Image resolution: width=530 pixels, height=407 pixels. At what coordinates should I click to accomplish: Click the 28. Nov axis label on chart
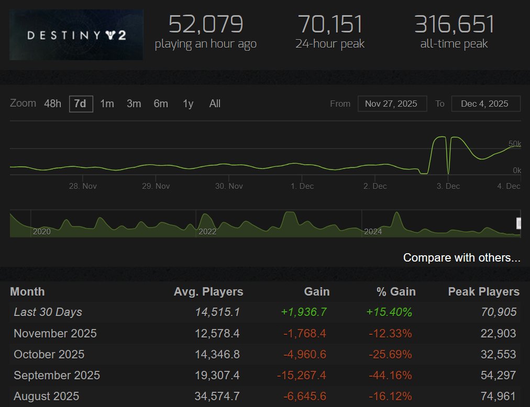pos(83,186)
